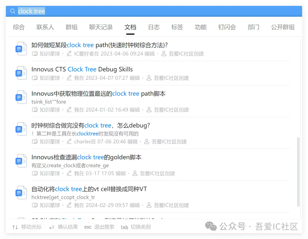Screen dimensions: 308x239
Task: Click document icon for 如何做短某段clock tree path
Action: [21, 49]
